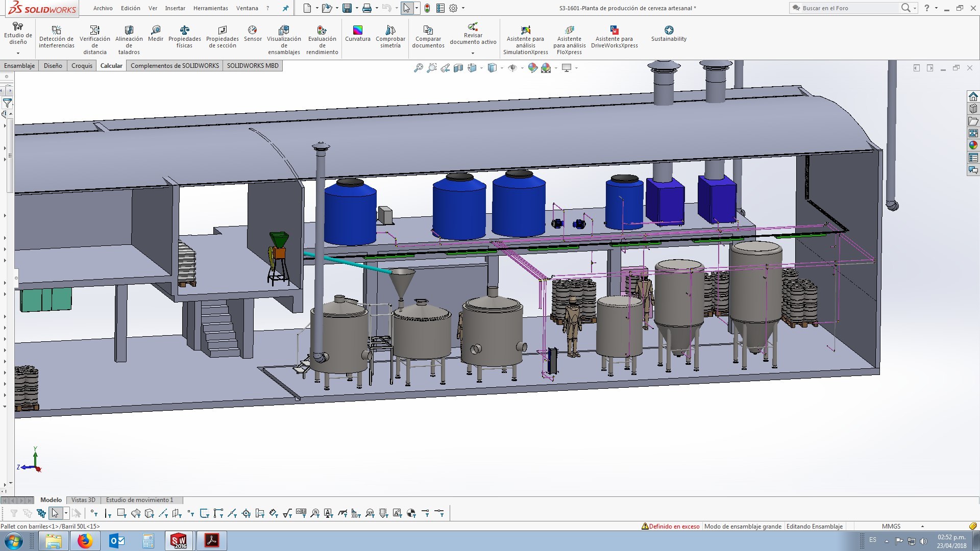The image size is (980, 551).
Task: Open Propiedades físicas calculator
Action: [x=184, y=38]
